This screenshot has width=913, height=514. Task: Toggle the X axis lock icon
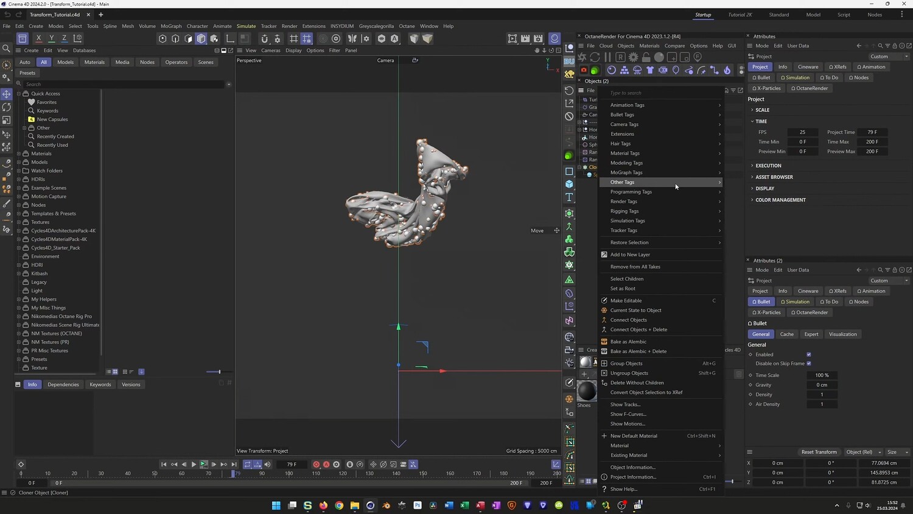pyautogui.click(x=38, y=38)
